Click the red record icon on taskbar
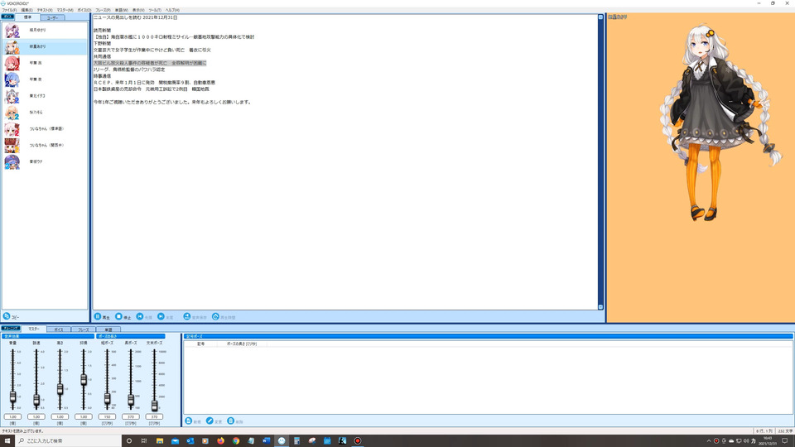The image size is (795, 447). [x=358, y=440]
